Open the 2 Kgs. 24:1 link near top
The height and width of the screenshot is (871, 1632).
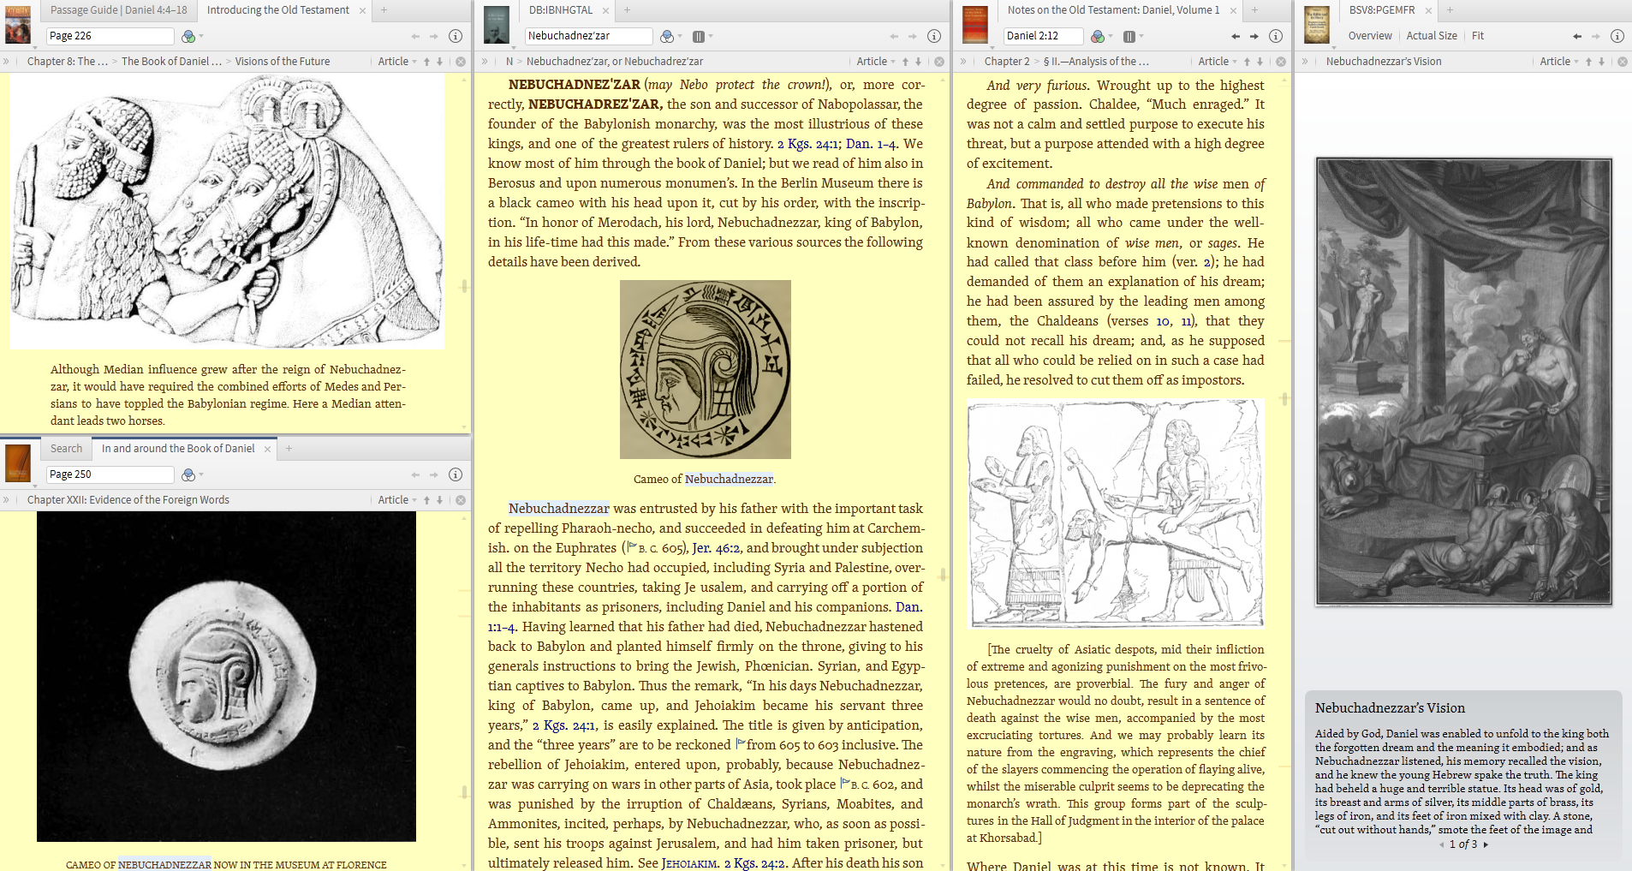(x=809, y=144)
